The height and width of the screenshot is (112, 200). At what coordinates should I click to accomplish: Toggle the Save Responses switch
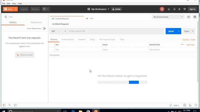[x=44, y=28]
